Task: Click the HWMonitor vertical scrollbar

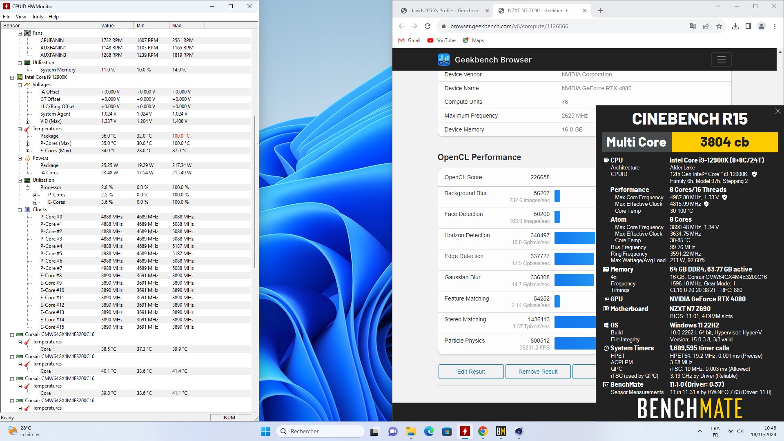Action: coord(255,192)
